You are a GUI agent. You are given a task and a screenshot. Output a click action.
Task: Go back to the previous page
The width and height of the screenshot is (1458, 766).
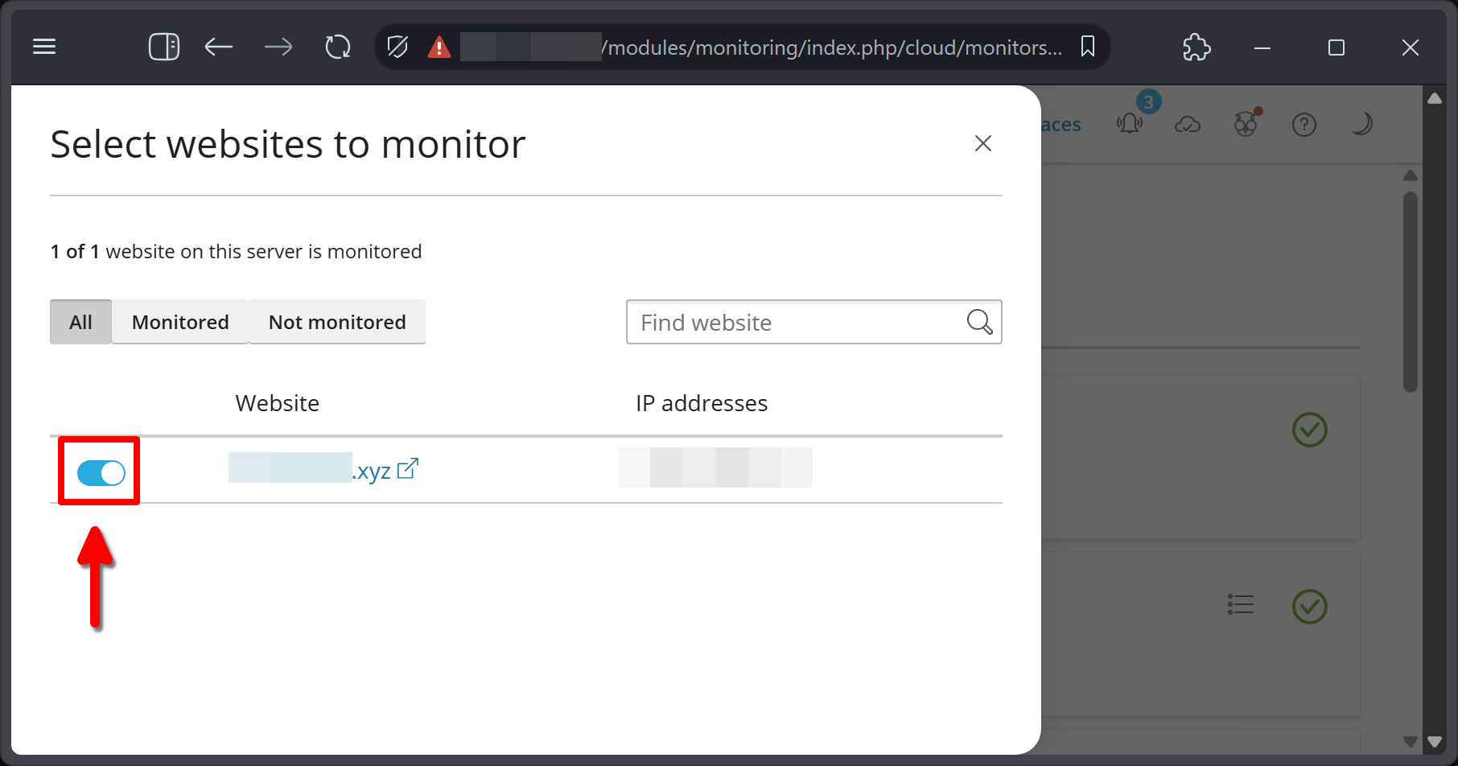219,47
